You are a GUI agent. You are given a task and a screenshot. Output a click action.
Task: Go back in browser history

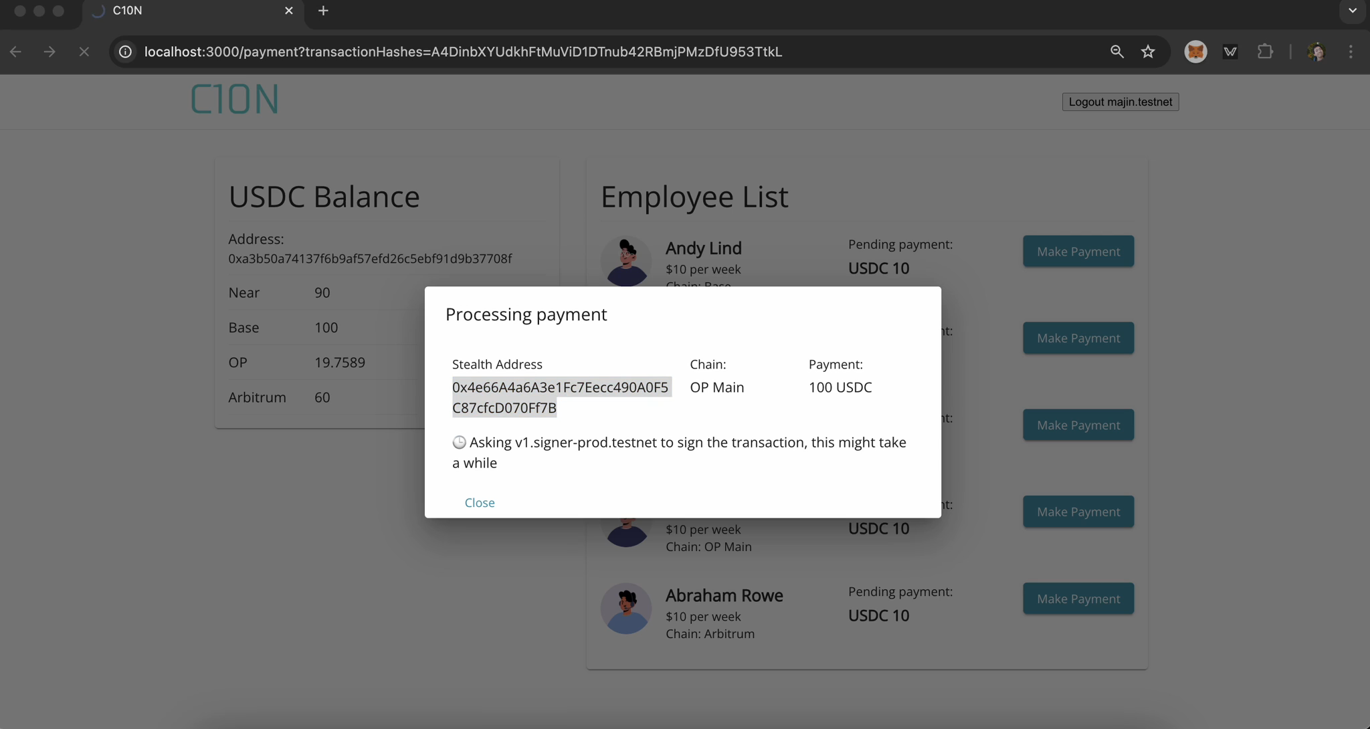pyautogui.click(x=16, y=51)
